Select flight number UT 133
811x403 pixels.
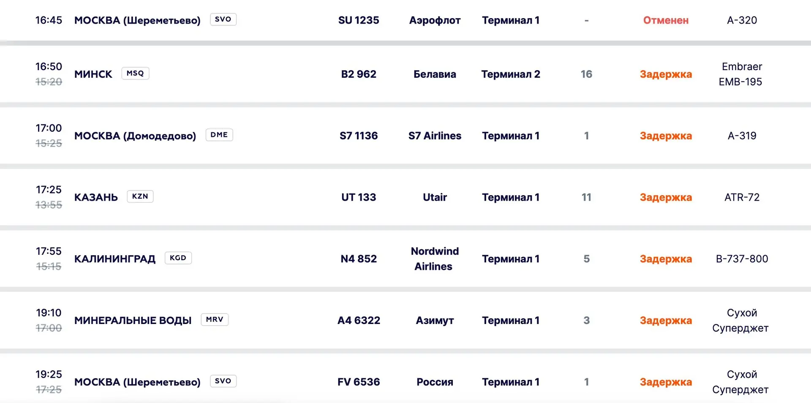359,197
